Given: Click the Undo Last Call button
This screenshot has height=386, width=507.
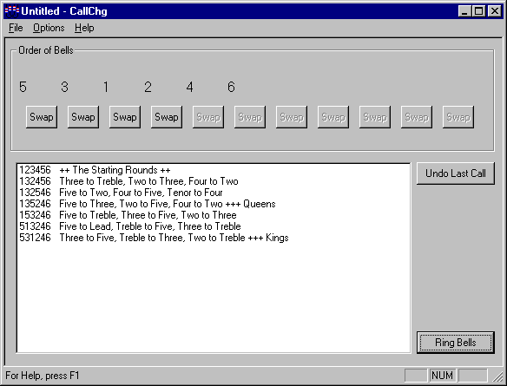Looking at the screenshot, I should pos(456,173).
